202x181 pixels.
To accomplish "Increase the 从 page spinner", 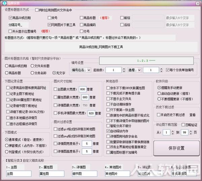I will pos(173,131).
